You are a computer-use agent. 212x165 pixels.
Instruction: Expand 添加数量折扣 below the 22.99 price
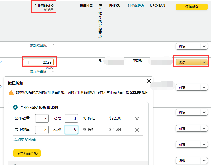[42, 72]
